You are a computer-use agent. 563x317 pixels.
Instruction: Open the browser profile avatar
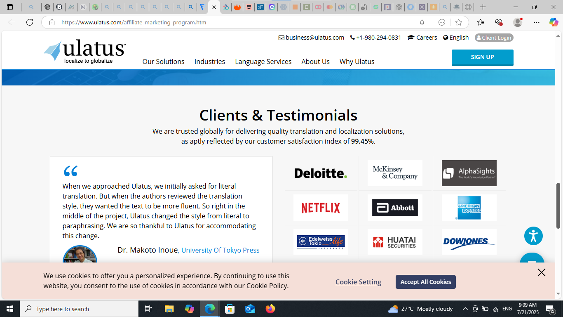coord(518,22)
